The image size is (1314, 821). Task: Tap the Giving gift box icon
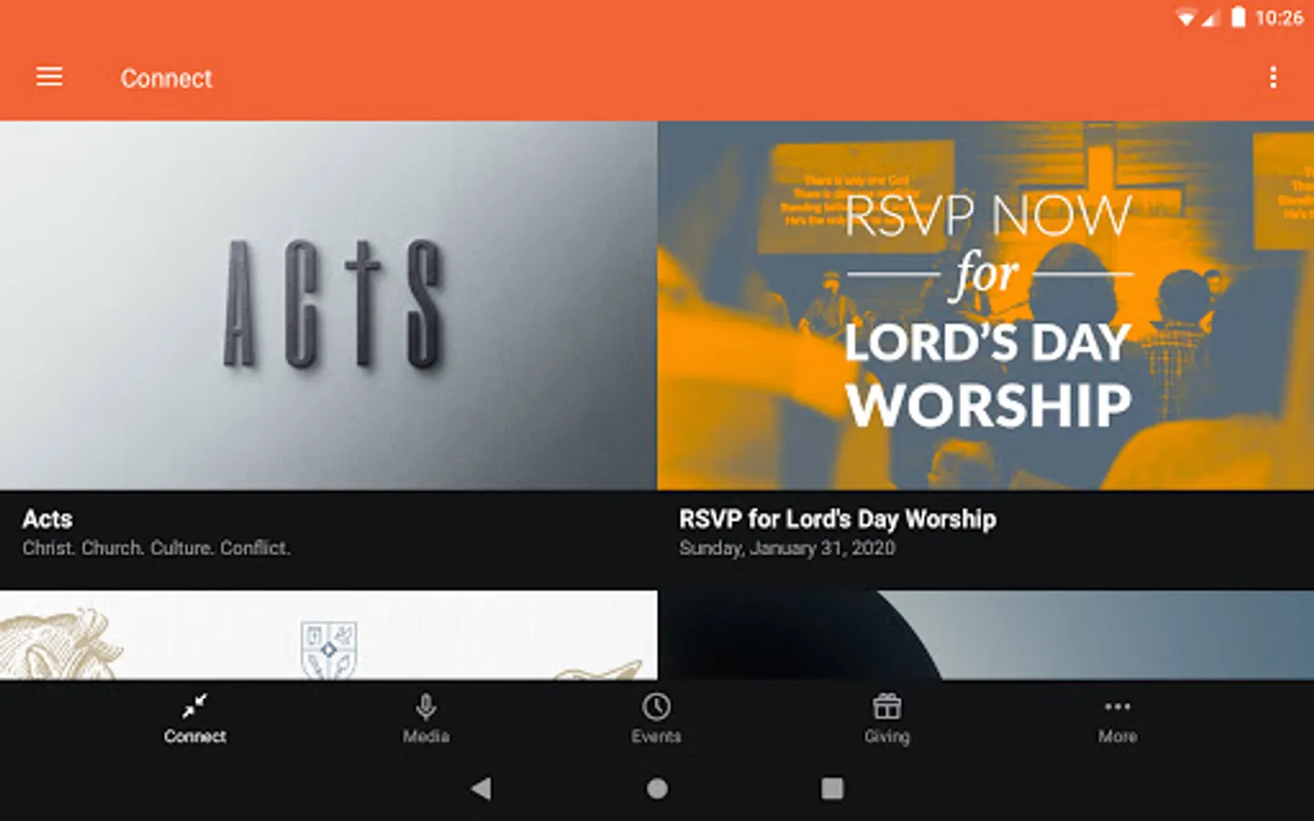click(x=887, y=707)
